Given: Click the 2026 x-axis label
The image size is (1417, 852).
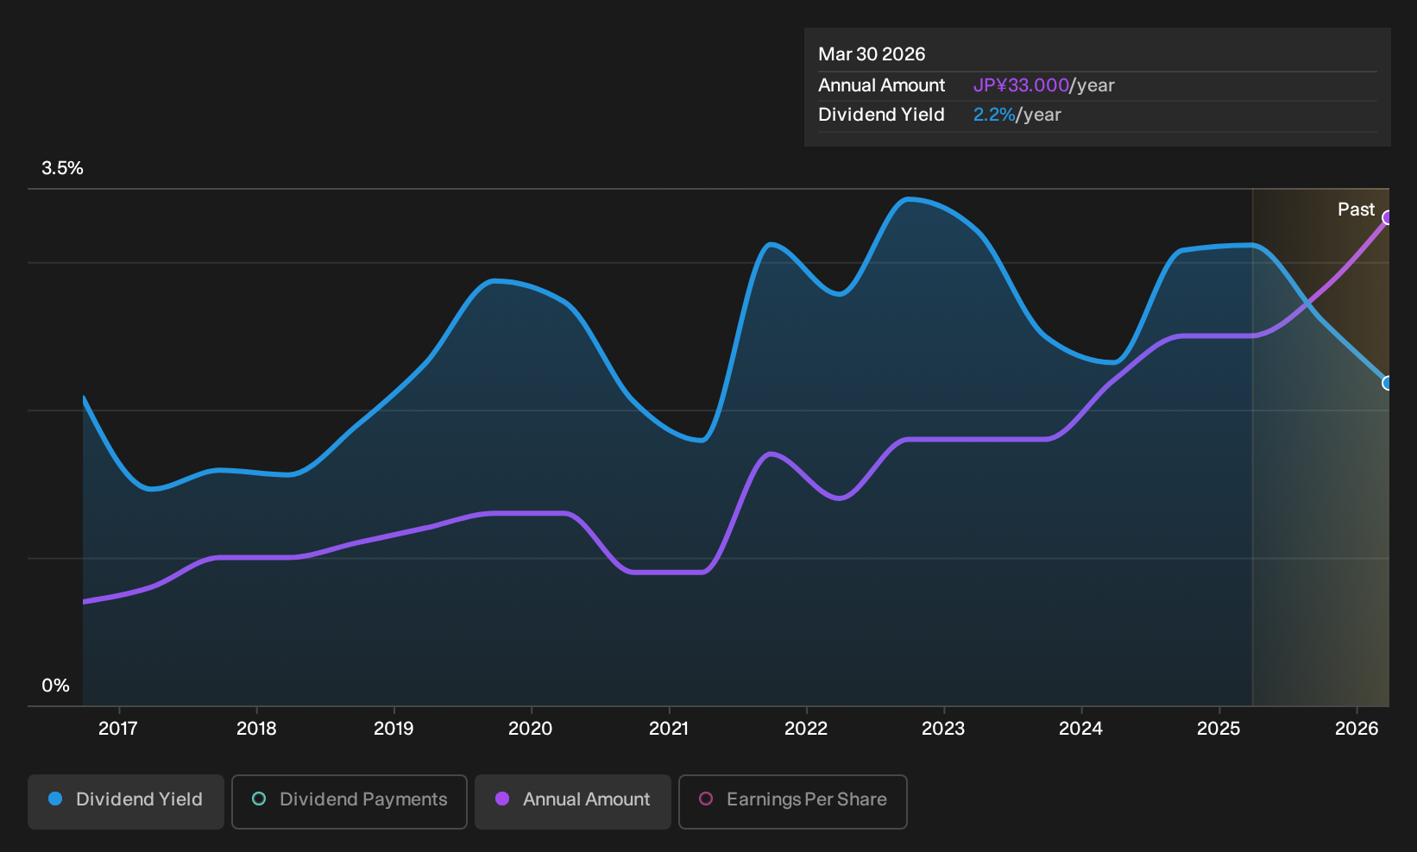Looking at the screenshot, I should 1357,729.
